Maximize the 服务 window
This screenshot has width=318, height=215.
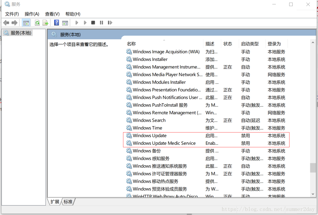(291, 4)
